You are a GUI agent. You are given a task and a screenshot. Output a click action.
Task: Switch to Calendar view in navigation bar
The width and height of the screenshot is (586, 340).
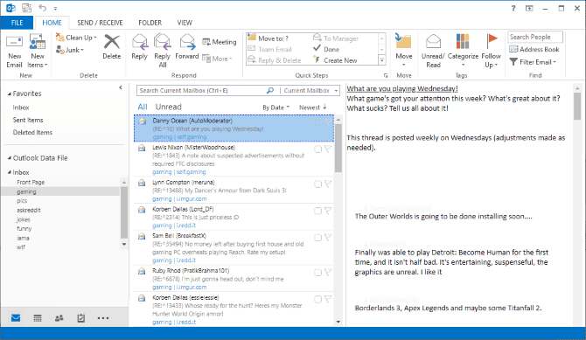pyautogui.click(x=38, y=318)
